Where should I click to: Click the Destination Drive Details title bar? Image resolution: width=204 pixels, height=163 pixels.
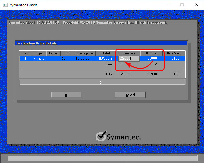point(101,43)
